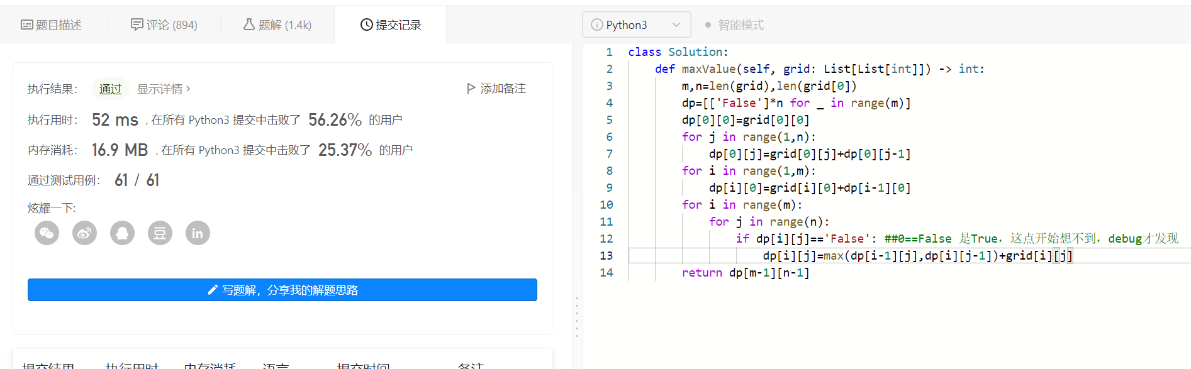Click the 炫耀一下 share label

(x=52, y=208)
